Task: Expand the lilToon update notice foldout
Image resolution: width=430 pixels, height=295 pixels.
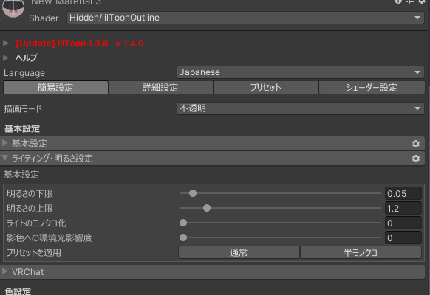Action: click(x=5, y=44)
